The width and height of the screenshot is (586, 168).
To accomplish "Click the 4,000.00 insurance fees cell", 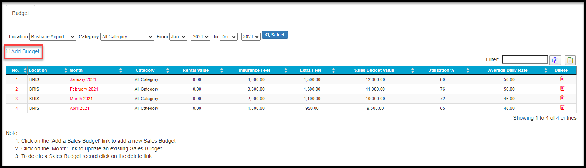I will [x=256, y=79].
